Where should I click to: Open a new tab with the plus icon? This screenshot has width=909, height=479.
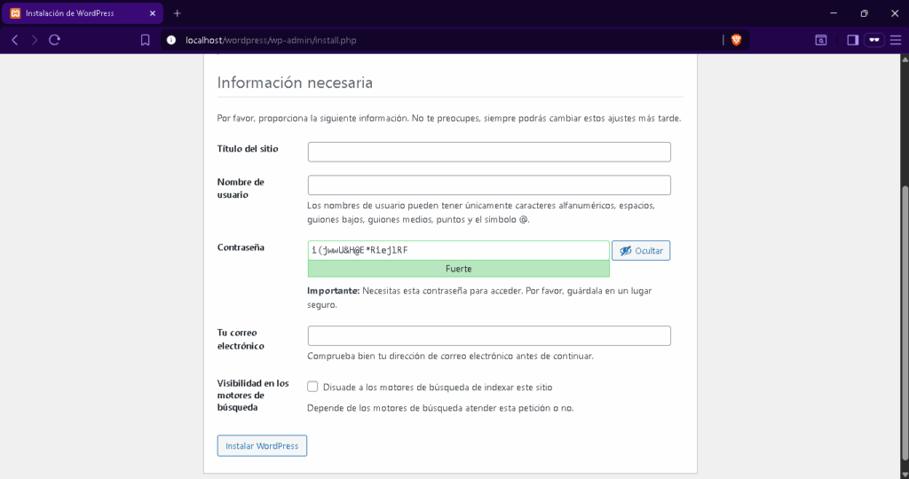pos(178,13)
